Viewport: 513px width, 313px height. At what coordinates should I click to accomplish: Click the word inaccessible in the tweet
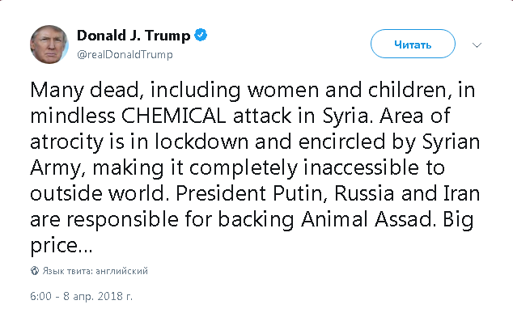(x=361, y=167)
